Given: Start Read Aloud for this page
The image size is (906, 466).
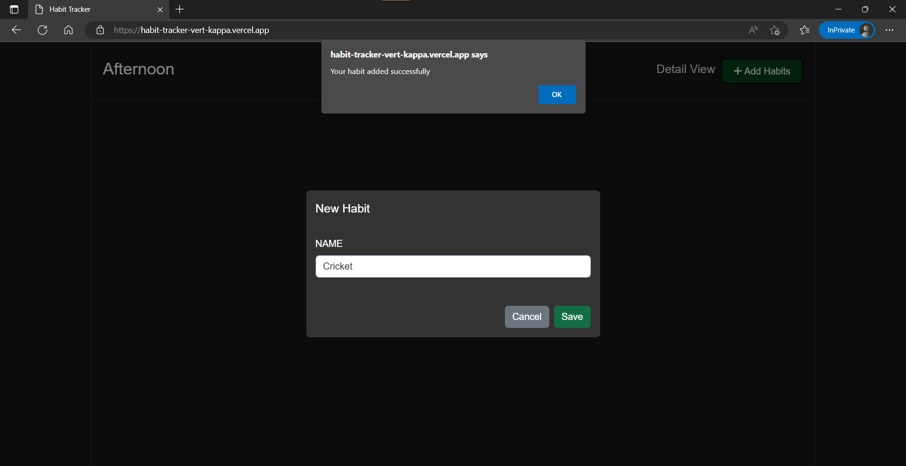Looking at the screenshot, I should pos(753,30).
